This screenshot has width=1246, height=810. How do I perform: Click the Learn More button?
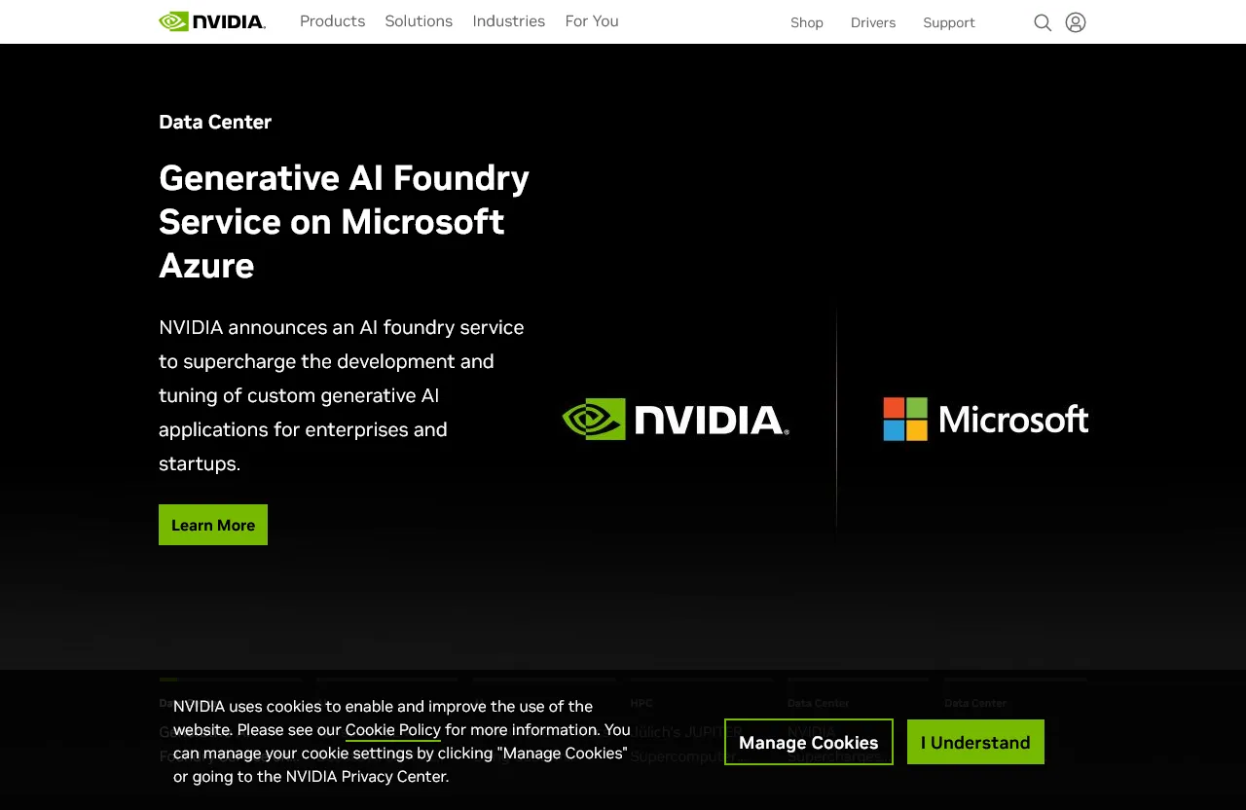click(x=213, y=525)
